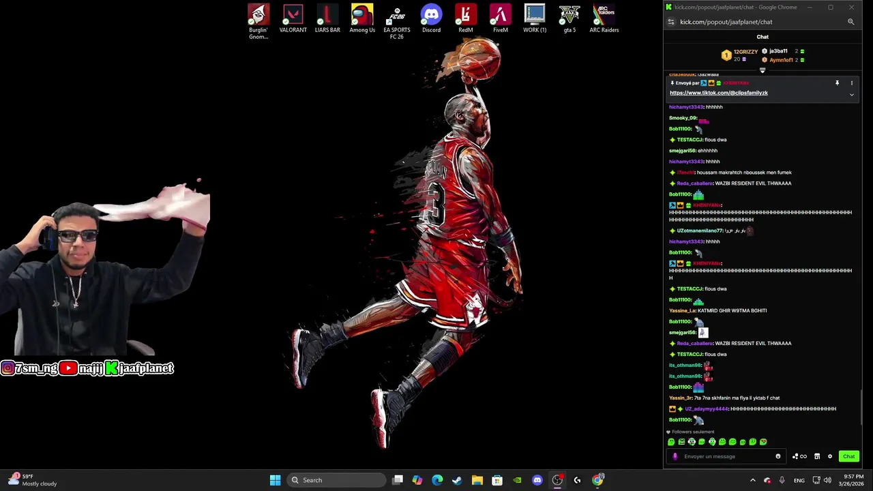The height and width of the screenshot is (491, 873).
Task: Open Steam from the taskbar
Action: 457,480
